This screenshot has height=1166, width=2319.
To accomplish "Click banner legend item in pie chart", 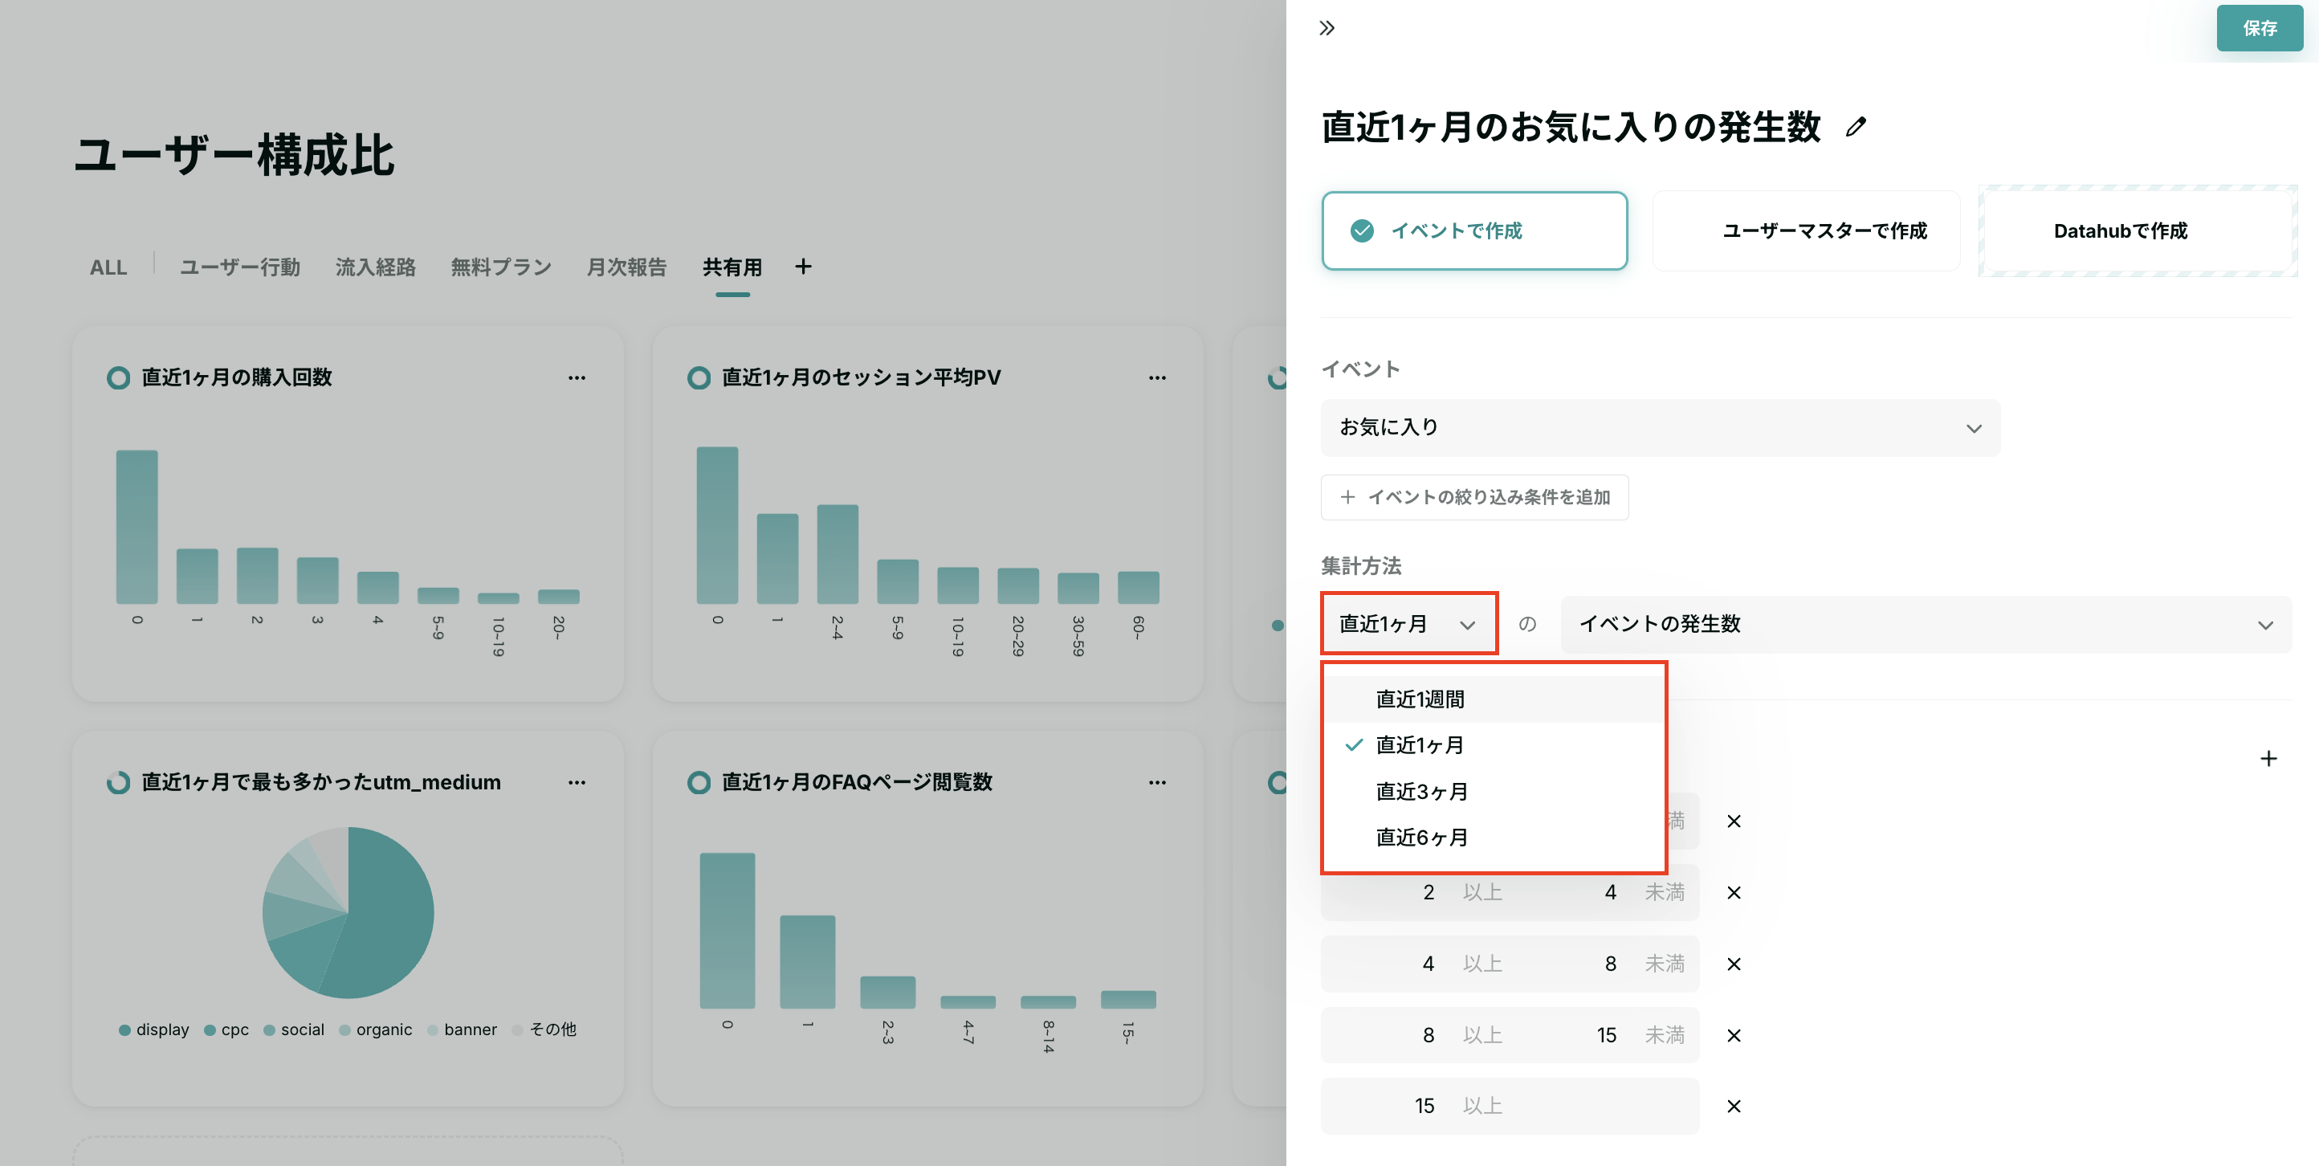I will click(x=462, y=1029).
